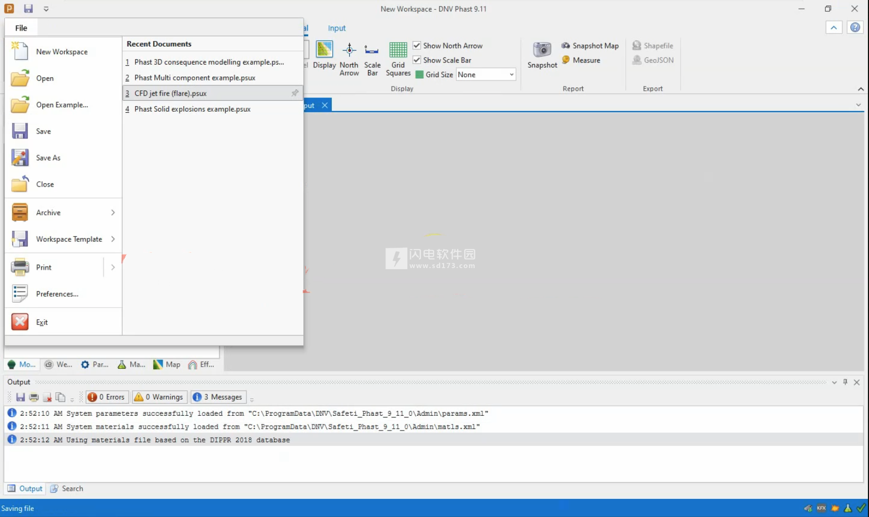Pin the CFD jet fire document
The height and width of the screenshot is (517, 869).
(295, 93)
